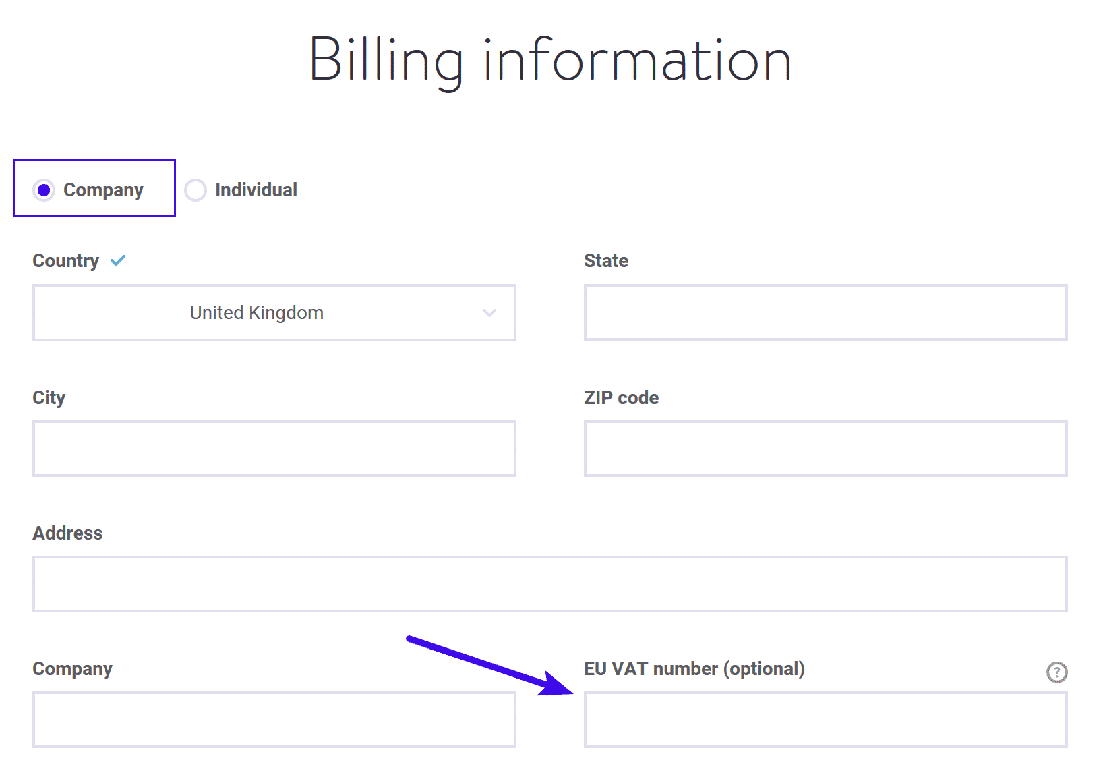The height and width of the screenshot is (779, 1103).
Task: Click inside the City text box
Action: (x=274, y=449)
